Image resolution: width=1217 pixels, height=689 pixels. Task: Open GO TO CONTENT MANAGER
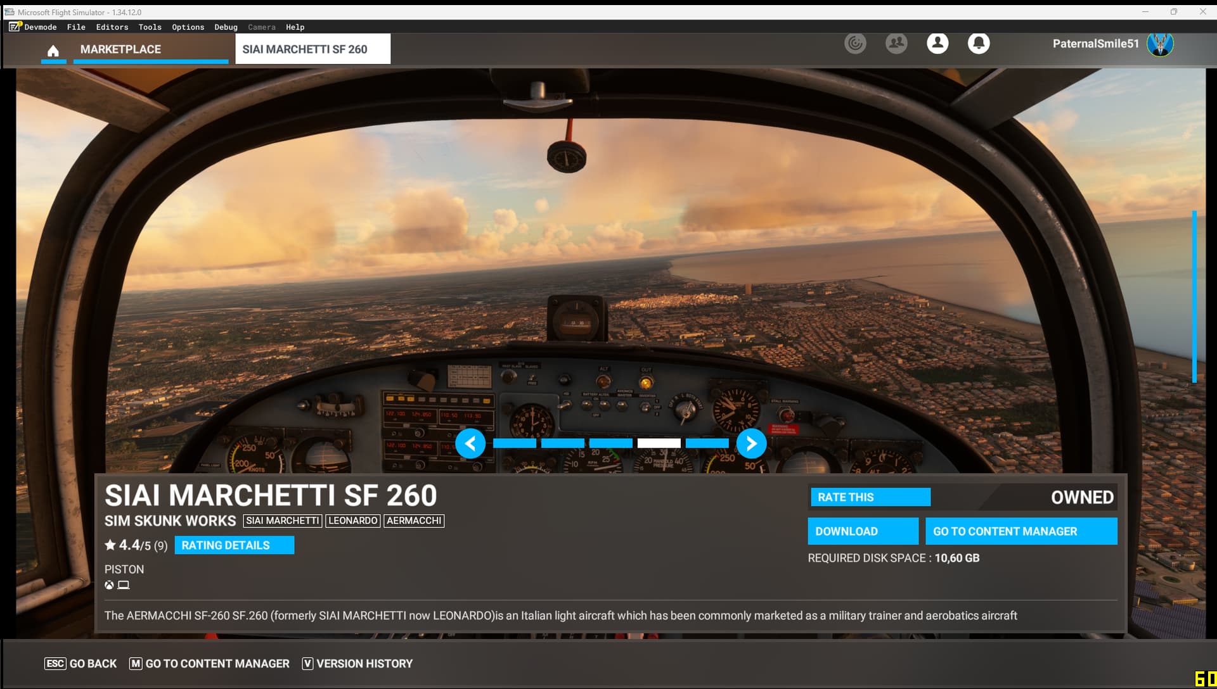click(1022, 531)
